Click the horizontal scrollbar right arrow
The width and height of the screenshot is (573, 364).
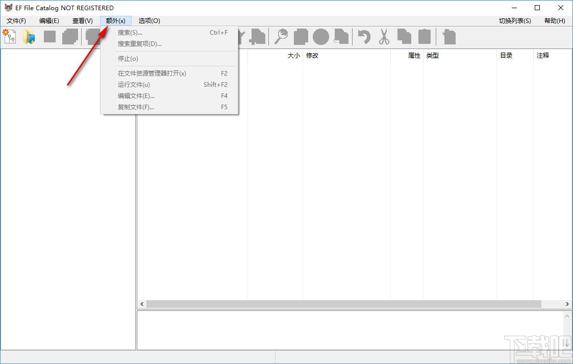pyautogui.click(x=566, y=304)
